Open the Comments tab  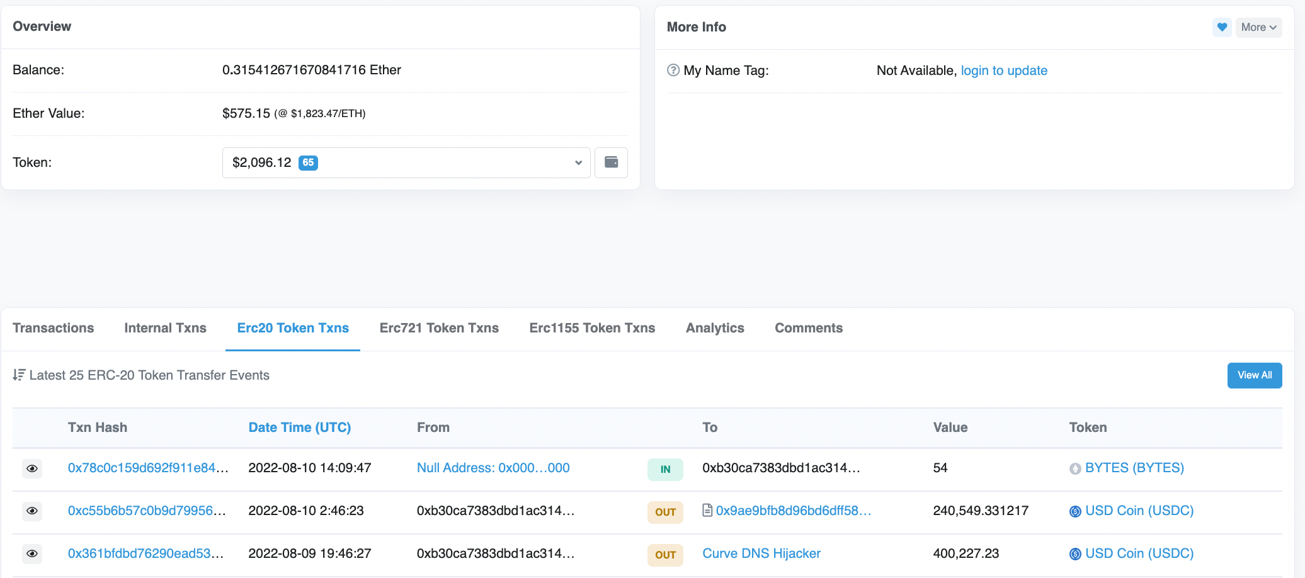pyautogui.click(x=809, y=328)
